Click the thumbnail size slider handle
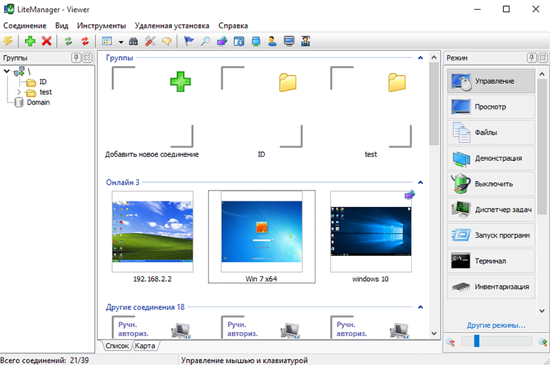Image resolution: width=550 pixels, height=365 pixels. point(475,341)
